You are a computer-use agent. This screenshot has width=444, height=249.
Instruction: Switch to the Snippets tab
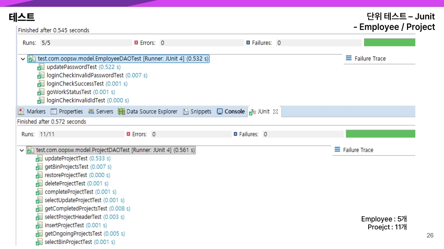197,112
